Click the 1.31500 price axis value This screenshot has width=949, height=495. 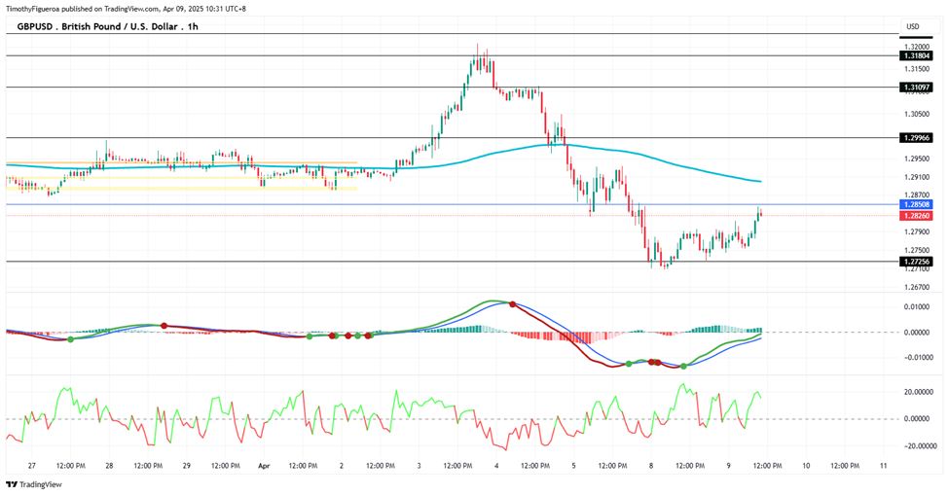point(916,69)
